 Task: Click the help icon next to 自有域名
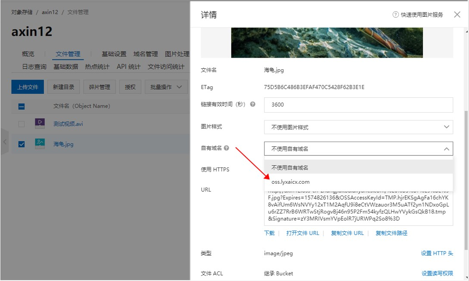[x=226, y=148]
